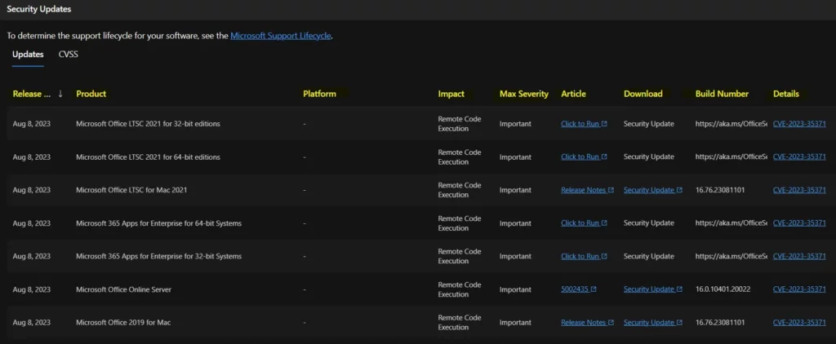Click aka.ms build URL for Office LTSC 2021 32-bit

(731, 124)
